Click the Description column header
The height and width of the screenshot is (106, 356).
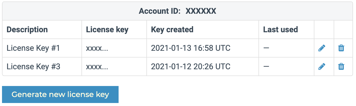(x=27, y=29)
